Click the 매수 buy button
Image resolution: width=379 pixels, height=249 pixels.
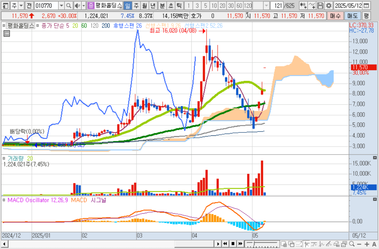click(x=335, y=16)
